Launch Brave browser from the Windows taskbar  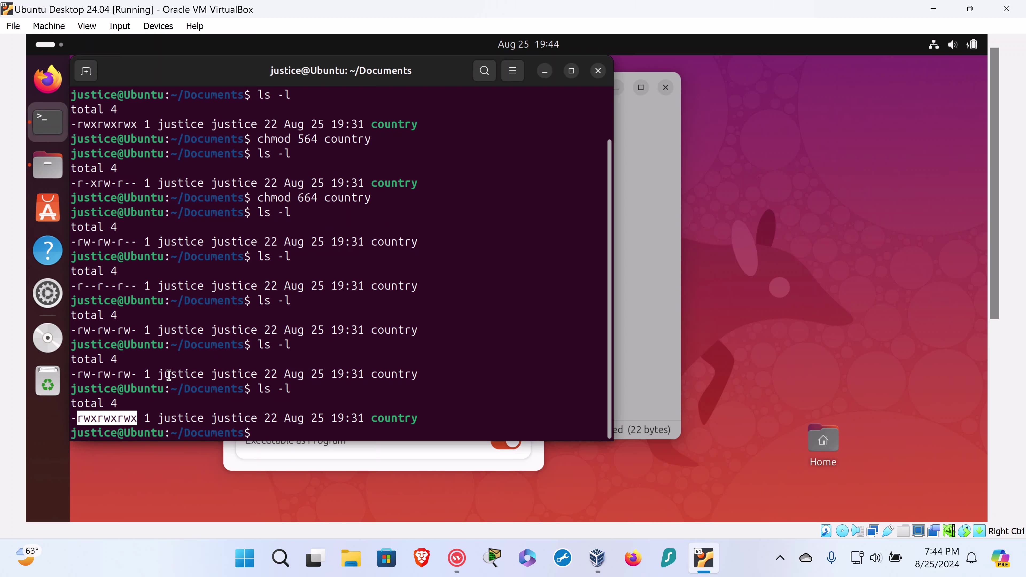tap(421, 558)
